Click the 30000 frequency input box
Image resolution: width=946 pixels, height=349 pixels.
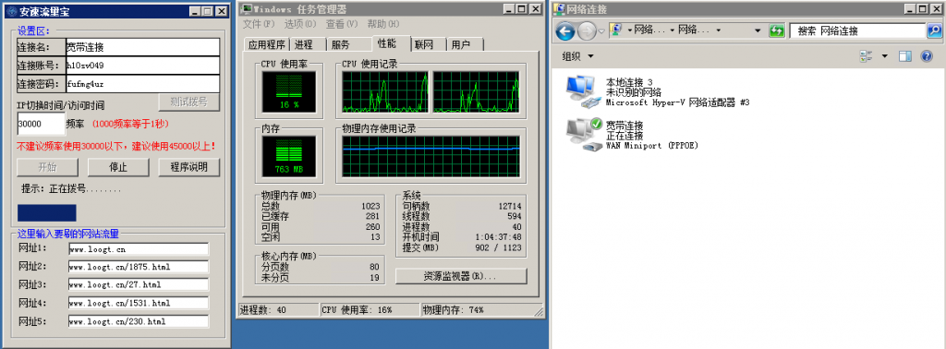[41, 124]
